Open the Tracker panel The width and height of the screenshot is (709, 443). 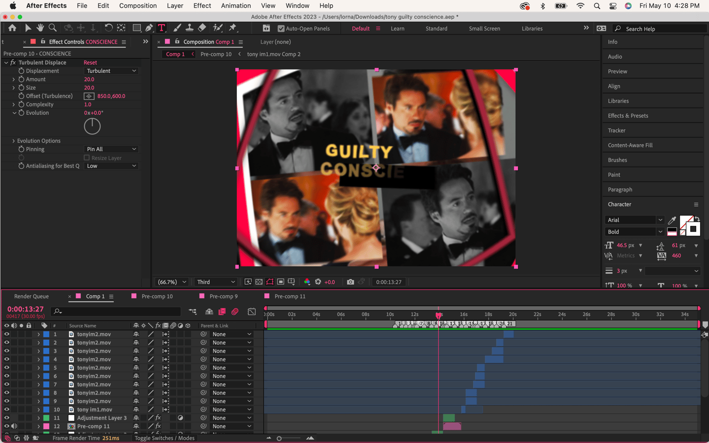617,130
